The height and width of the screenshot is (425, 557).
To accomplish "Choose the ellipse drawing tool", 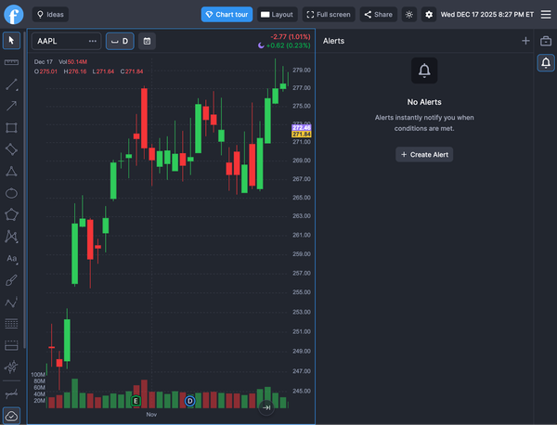I will (x=12, y=193).
